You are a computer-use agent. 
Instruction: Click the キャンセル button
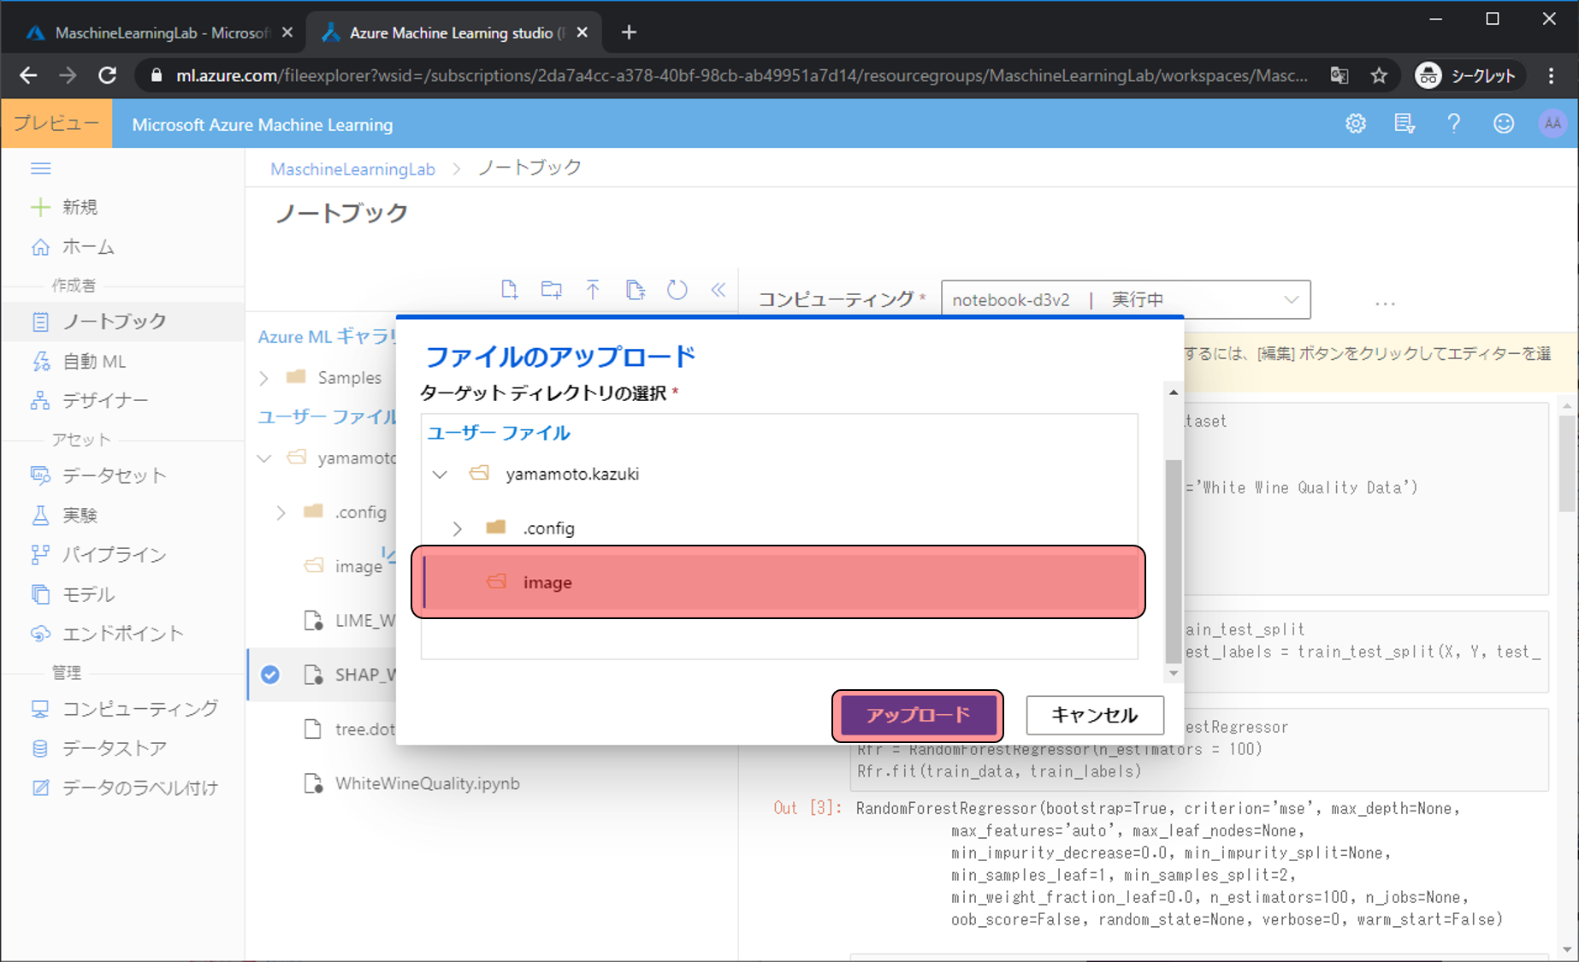1094,715
